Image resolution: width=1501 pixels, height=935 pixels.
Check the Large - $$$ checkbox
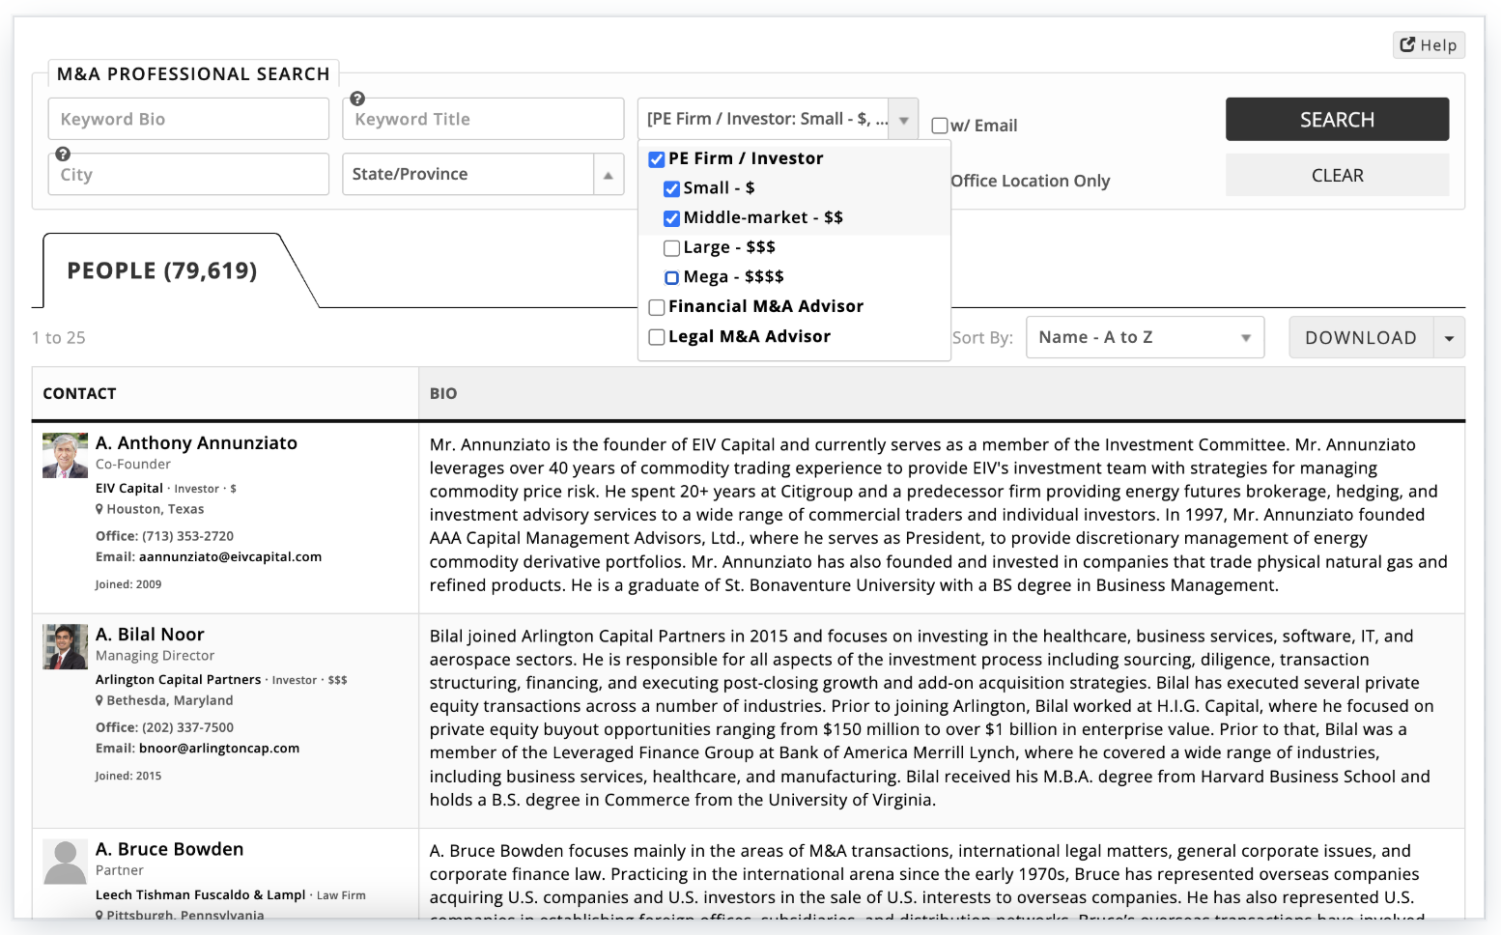tap(671, 248)
